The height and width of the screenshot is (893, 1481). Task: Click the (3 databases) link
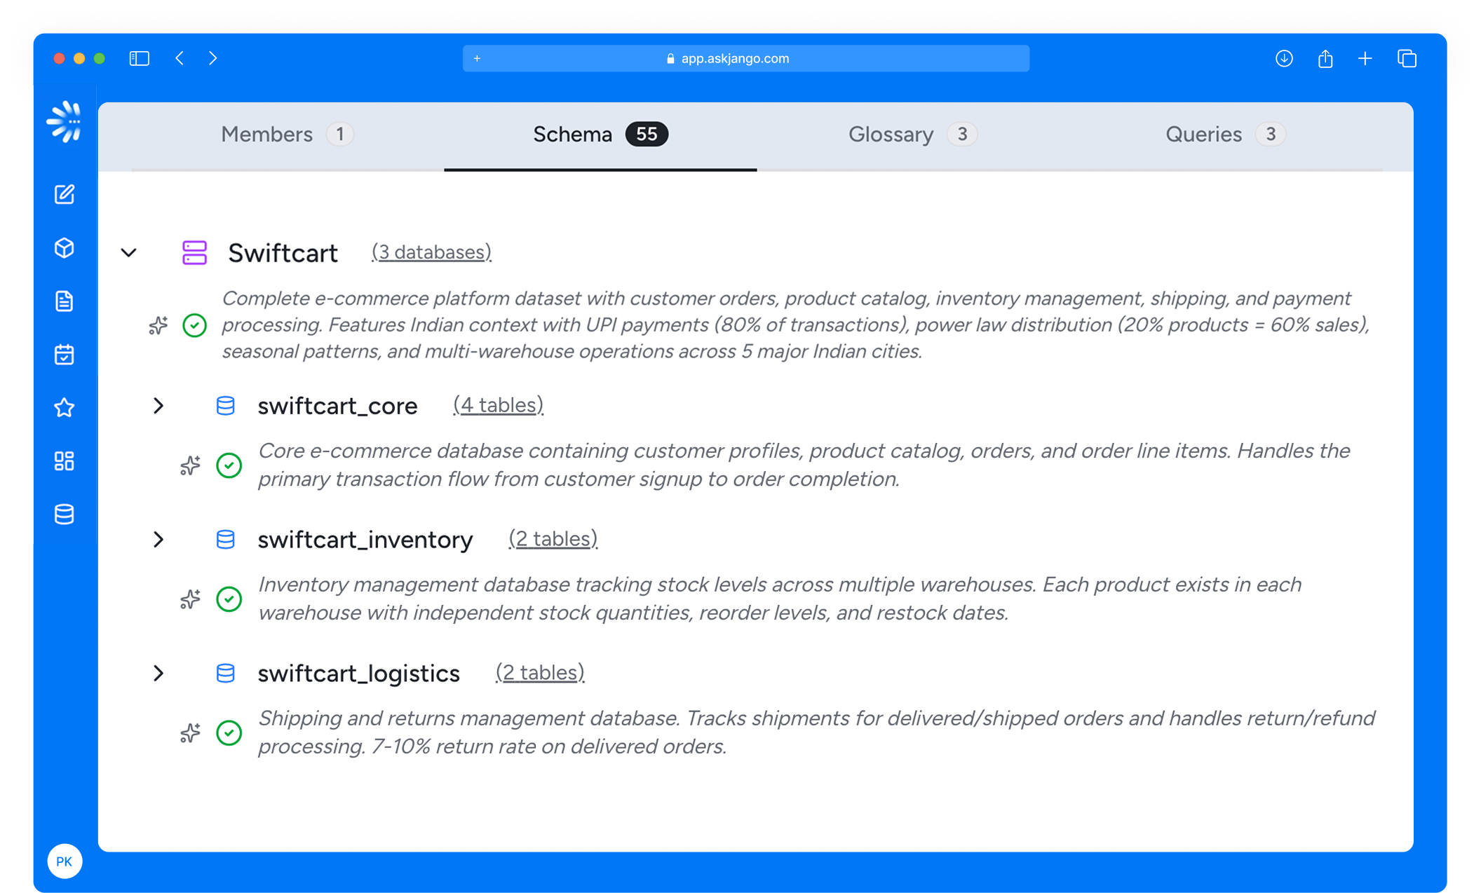point(432,252)
